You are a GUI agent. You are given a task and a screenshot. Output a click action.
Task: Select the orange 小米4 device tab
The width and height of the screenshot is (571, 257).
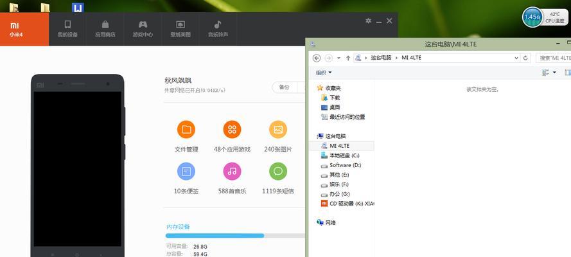point(24,29)
